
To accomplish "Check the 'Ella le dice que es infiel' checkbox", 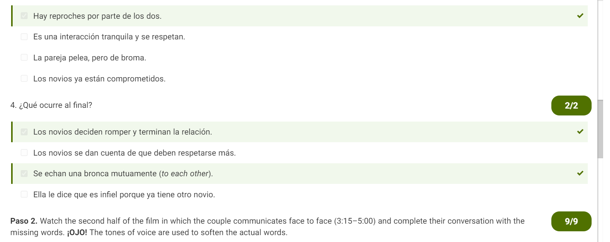I will [24, 194].
